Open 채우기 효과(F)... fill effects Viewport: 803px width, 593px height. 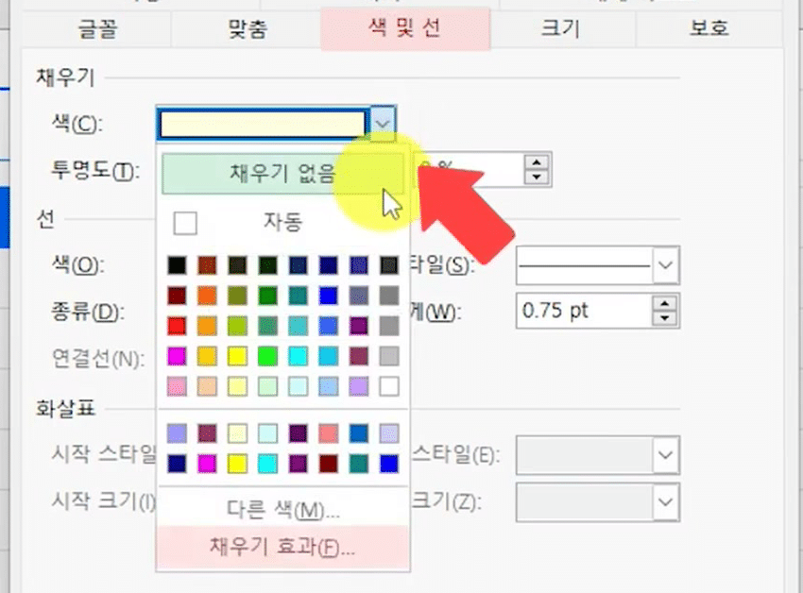click(282, 547)
